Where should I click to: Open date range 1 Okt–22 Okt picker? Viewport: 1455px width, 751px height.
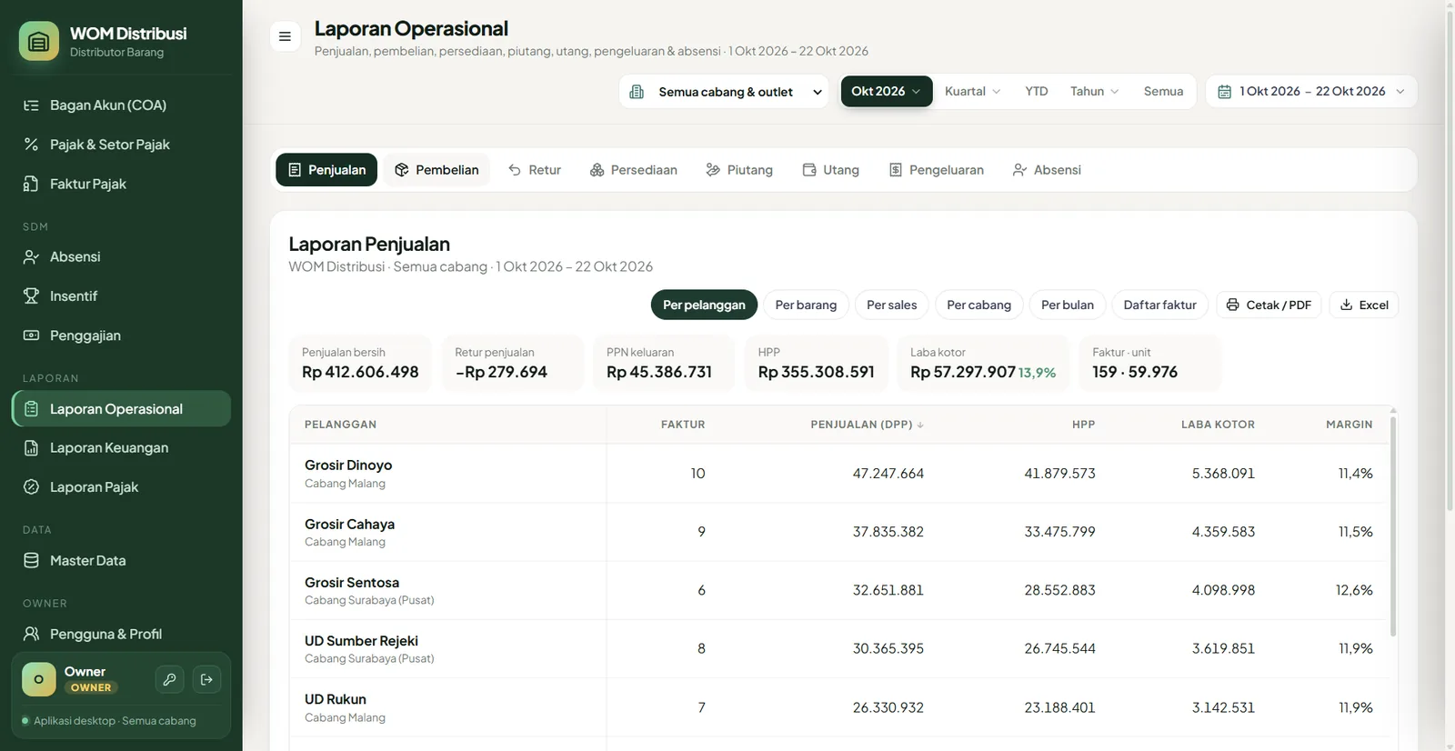pyautogui.click(x=1311, y=91)
